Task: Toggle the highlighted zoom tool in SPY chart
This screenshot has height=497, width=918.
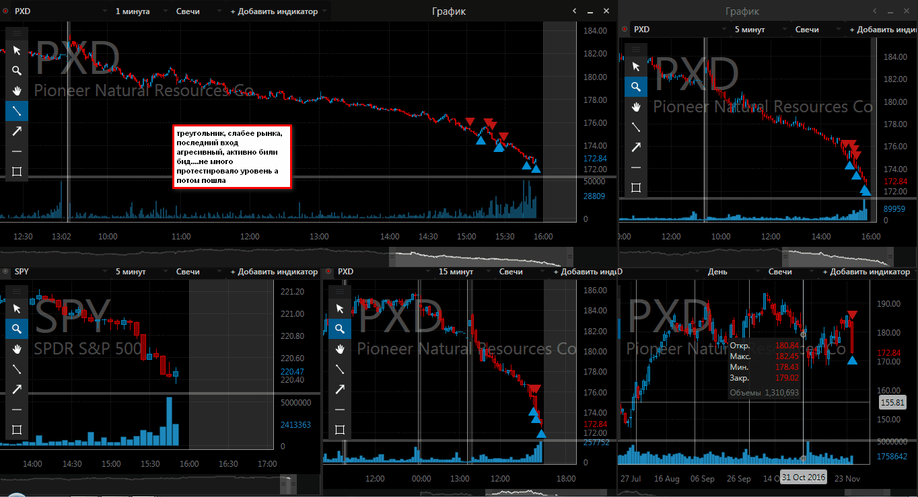Action: (17, 329)
